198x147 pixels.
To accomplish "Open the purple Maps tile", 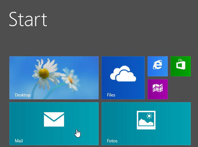I will (x=158, y=89).
